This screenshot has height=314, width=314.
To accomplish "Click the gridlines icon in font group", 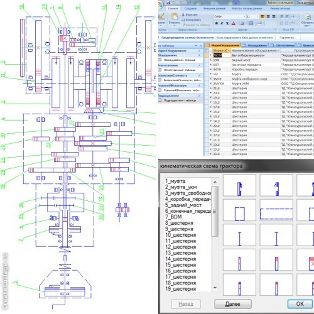I will pos(251,23).
